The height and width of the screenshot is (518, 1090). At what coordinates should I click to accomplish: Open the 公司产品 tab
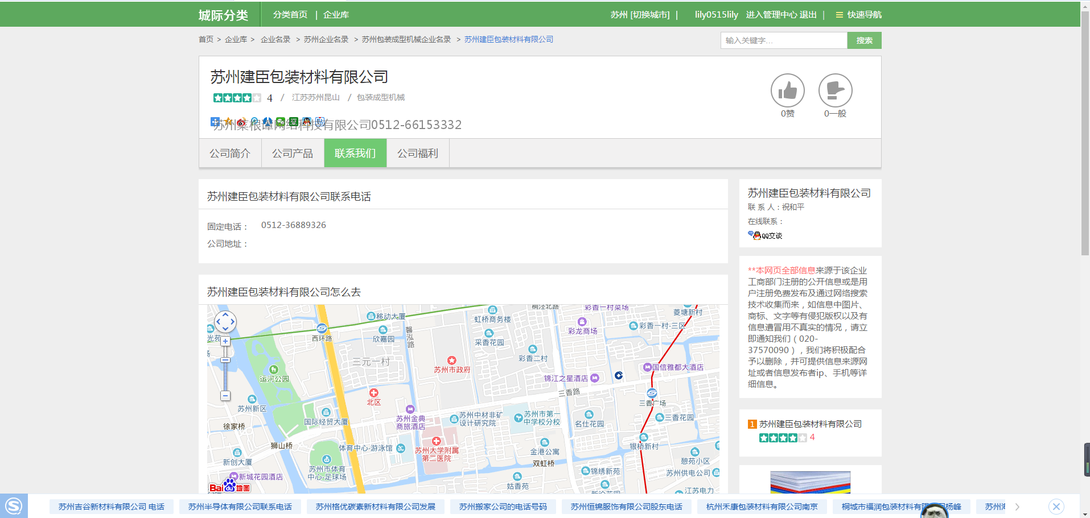293,154
